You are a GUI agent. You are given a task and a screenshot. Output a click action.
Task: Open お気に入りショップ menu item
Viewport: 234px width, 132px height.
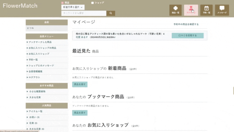pos(39,54)
